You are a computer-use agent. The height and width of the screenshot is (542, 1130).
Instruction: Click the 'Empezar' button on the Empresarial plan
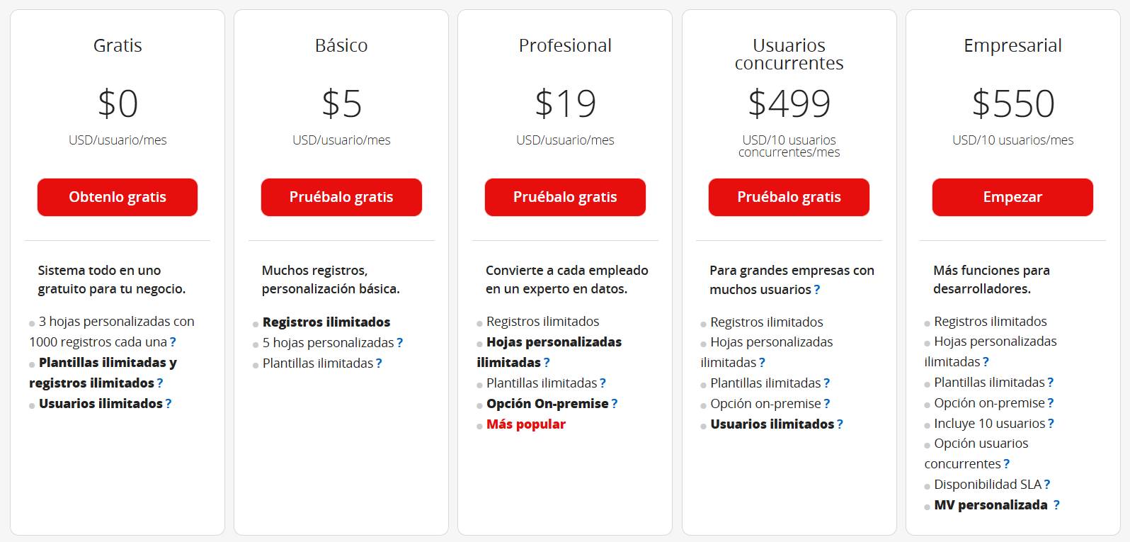(1012, 197)
